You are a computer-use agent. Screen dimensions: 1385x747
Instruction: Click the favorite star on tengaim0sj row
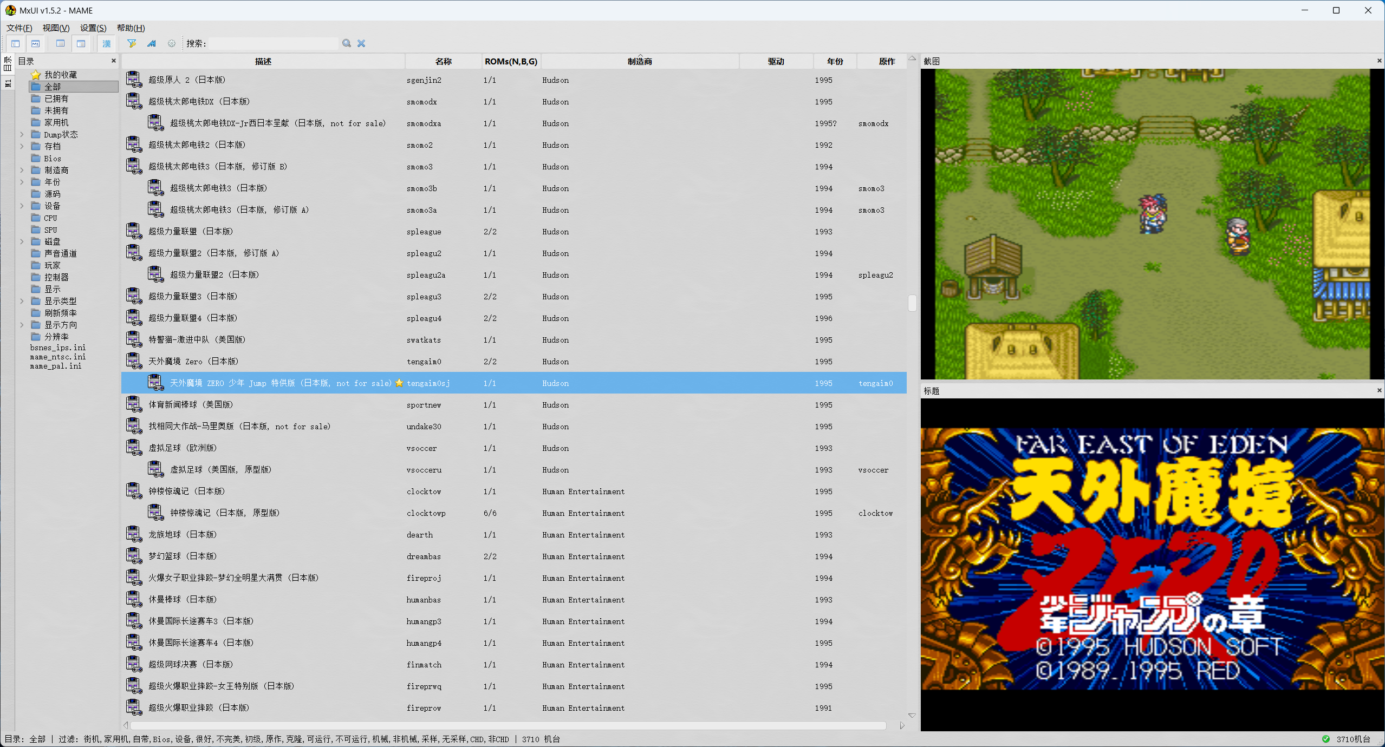(x=399, y=383)
